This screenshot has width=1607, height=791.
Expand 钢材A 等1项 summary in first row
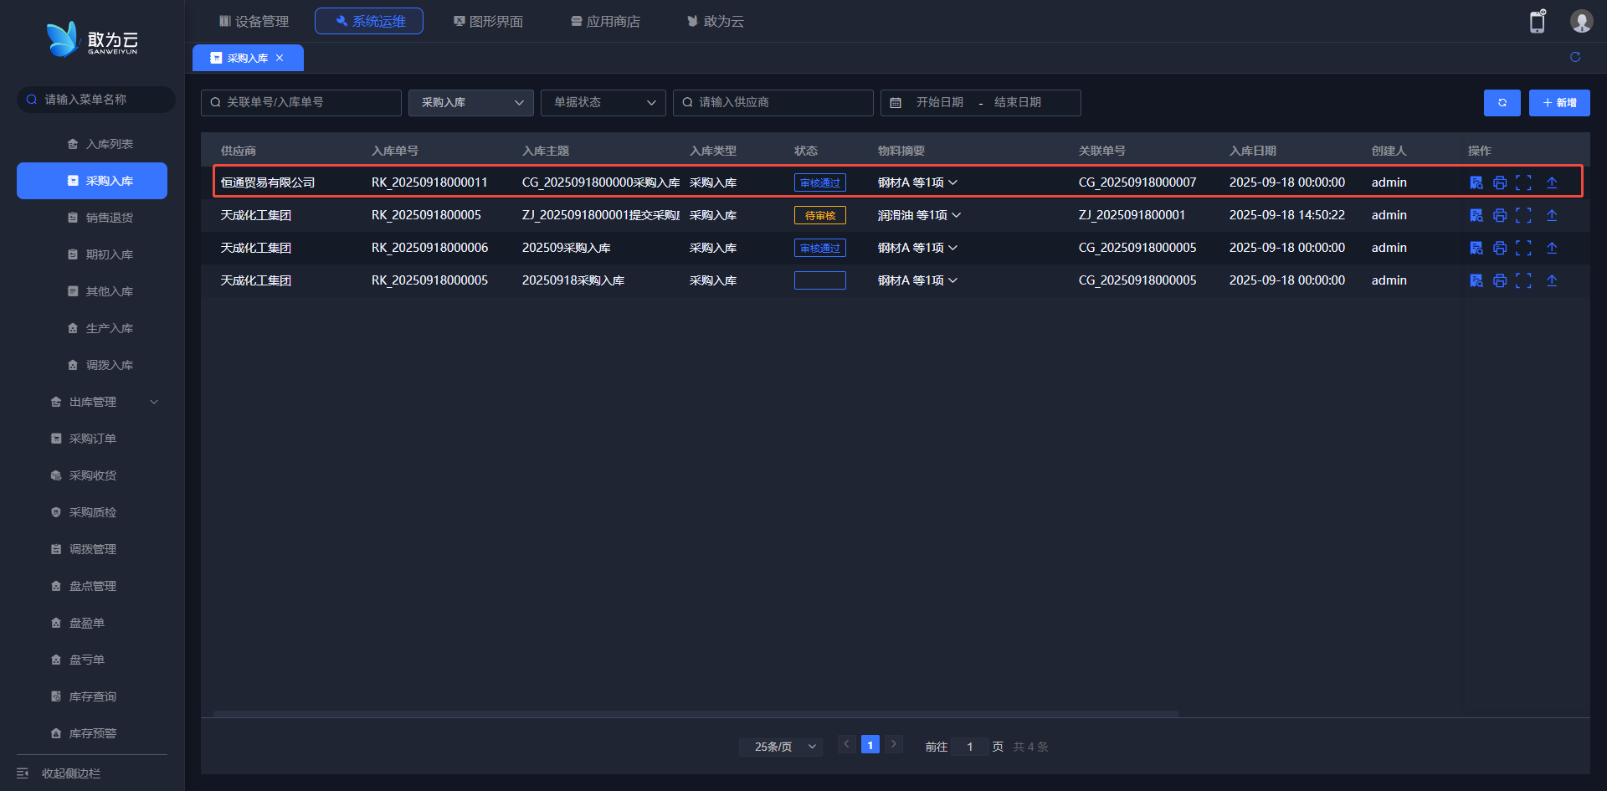tap(917, 182)
